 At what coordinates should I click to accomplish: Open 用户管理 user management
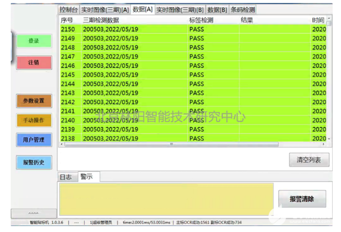pyautogui.click(x=34, y=140)
